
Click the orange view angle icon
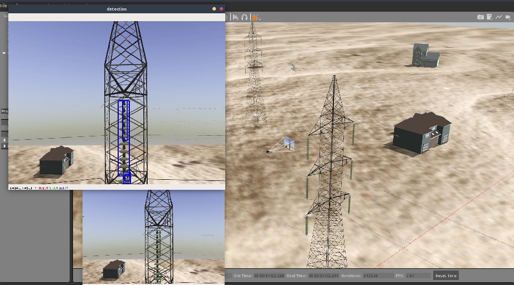click(x=255, y=17)
